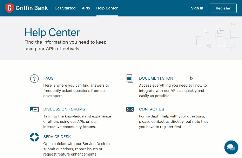Click text 'For in-depth help with your questions,'

click(x=172, y=116)
